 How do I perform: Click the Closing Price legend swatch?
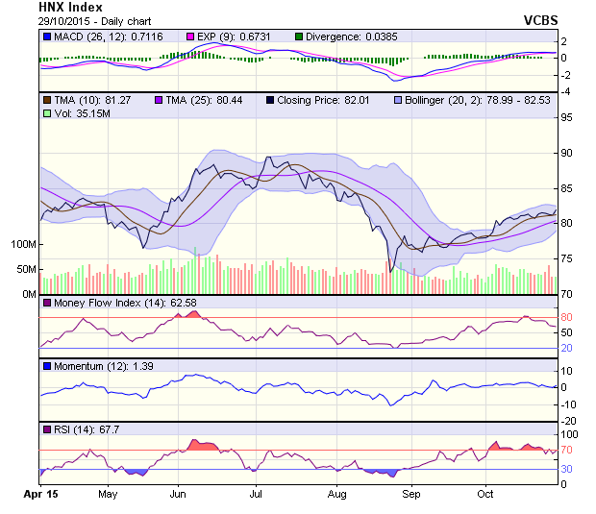269,99
